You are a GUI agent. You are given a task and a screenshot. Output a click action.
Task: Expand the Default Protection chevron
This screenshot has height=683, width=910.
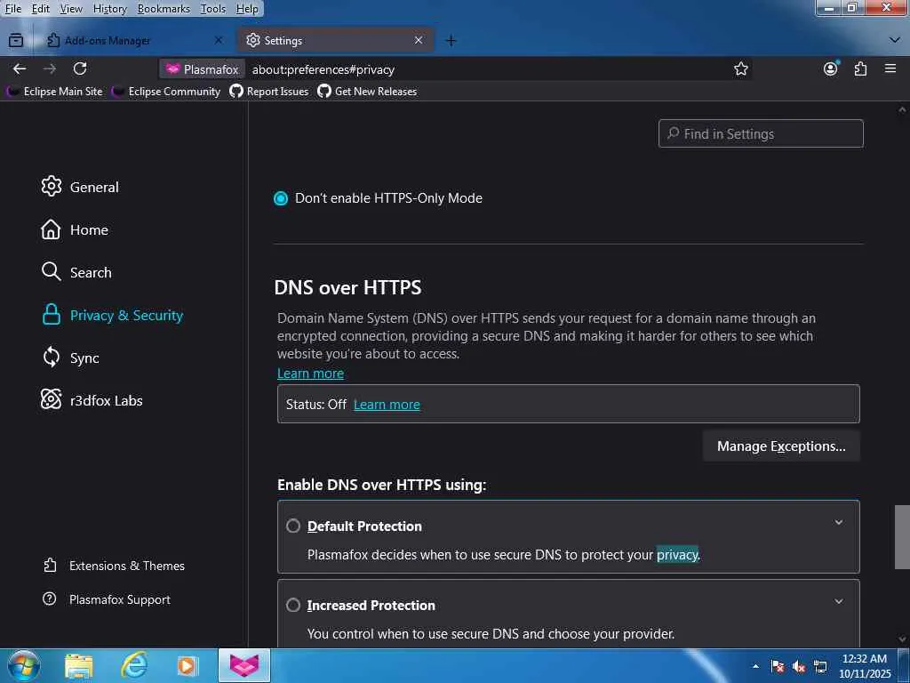pos(839,523)
